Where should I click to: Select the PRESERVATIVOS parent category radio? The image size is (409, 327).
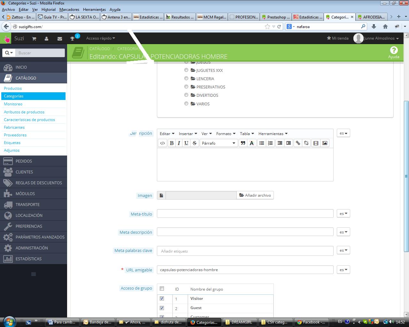click(186, 87)
